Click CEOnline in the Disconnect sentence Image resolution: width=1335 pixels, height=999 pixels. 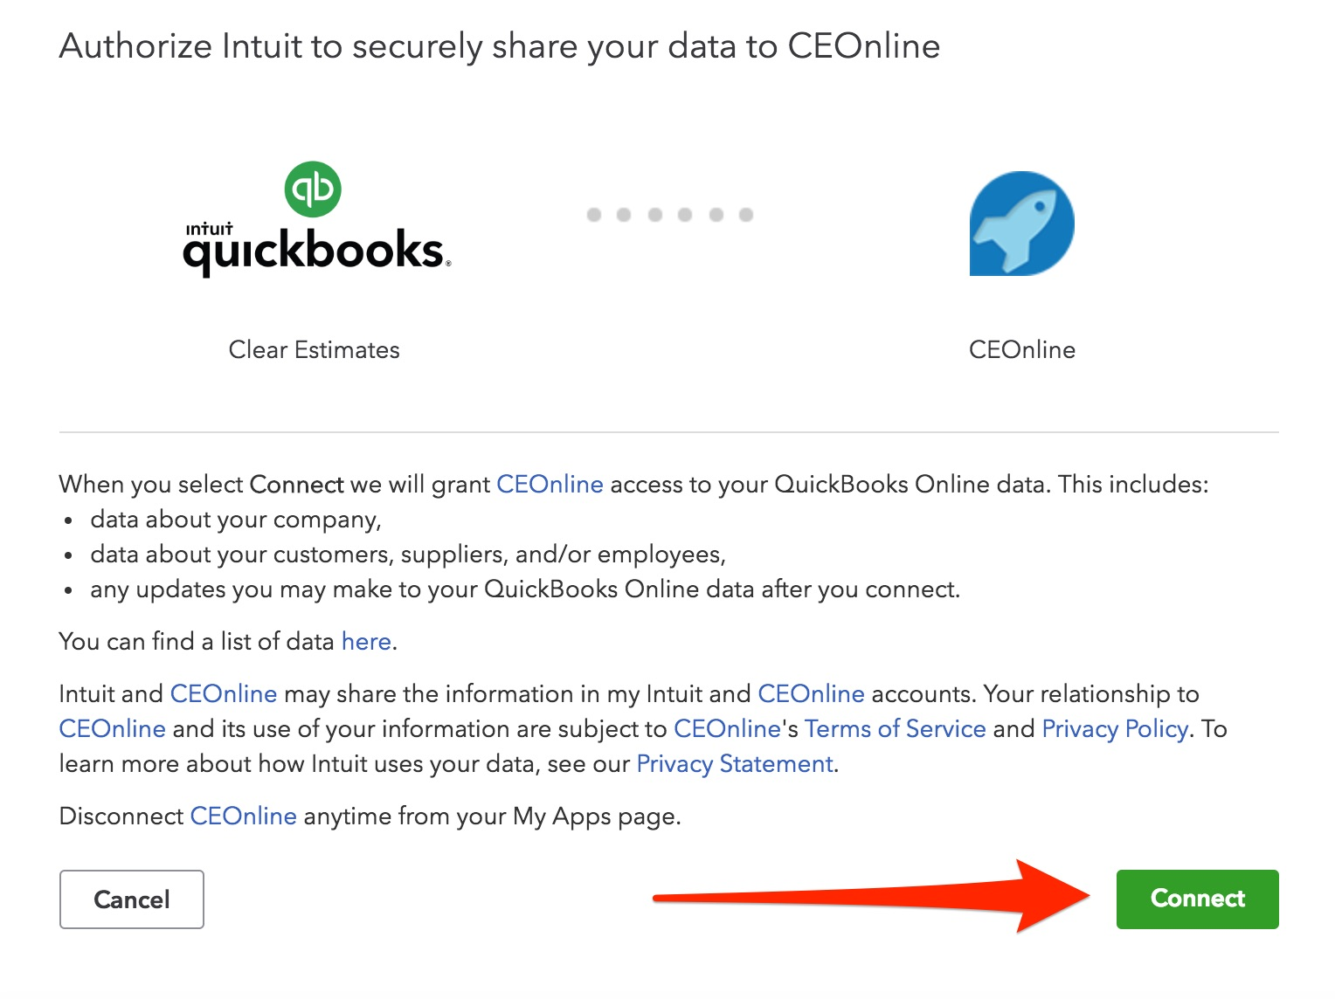(243, 816)
